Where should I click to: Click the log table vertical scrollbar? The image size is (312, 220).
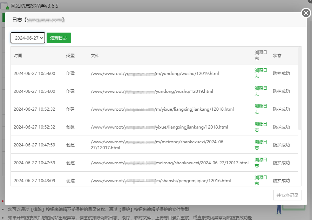pyautogui.click(x=300, y=89)
